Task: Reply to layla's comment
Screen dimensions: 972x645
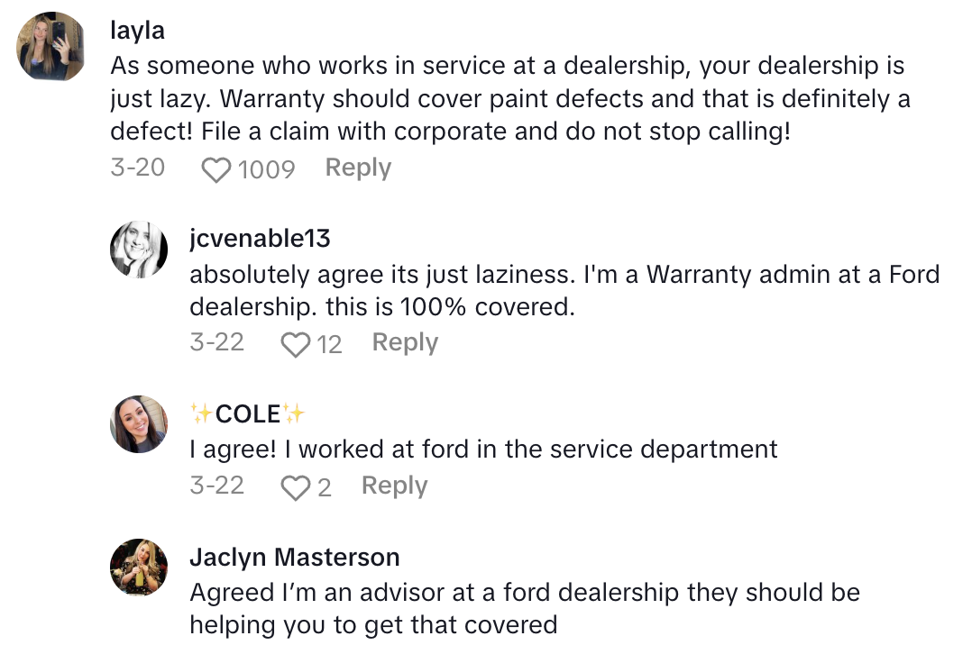Action: pos(358,168)
